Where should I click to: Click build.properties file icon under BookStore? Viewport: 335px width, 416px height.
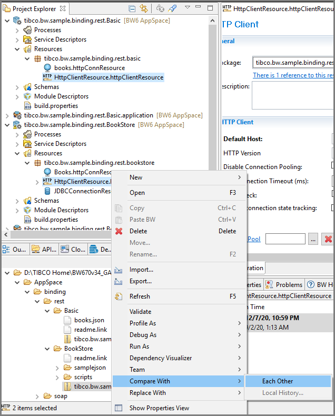pyautogui.click(x=27, y=220)
